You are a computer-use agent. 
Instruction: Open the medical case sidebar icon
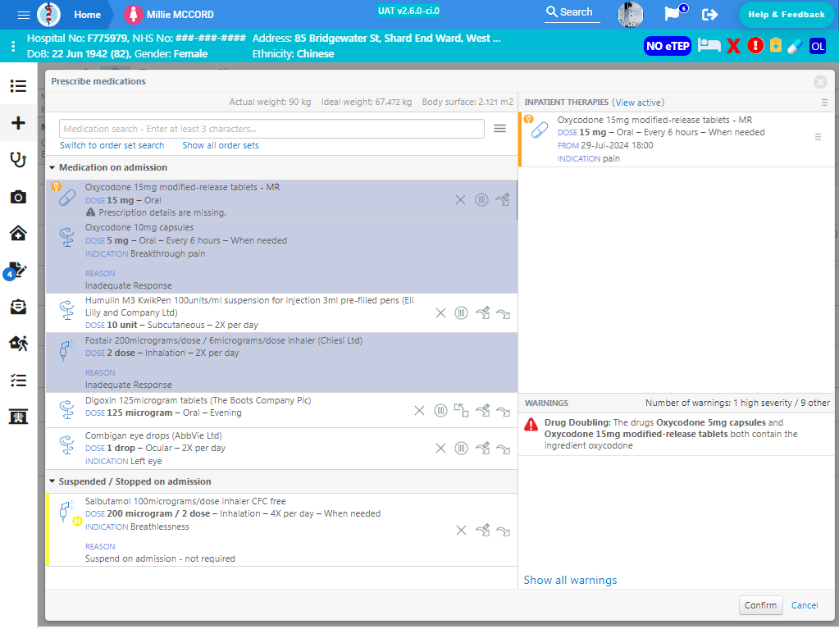pyautogui.click(x=18, y=307)
